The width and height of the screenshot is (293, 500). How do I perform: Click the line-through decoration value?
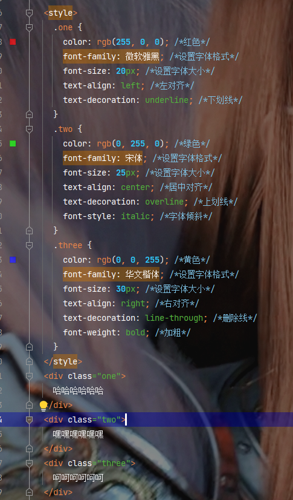(x=174, y=318)
